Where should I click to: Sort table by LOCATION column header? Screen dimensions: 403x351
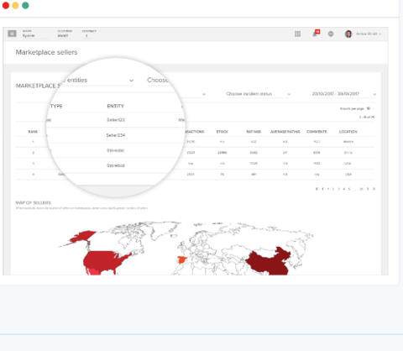pyautogui.click(x=348, y=132)
